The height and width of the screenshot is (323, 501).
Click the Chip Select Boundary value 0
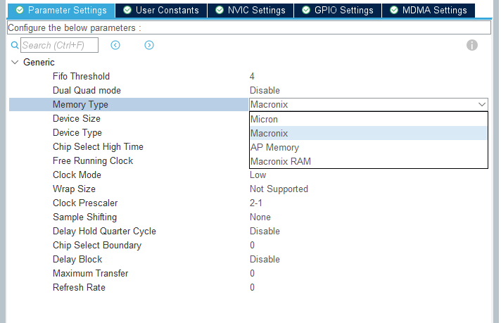[x=252, y=245]
